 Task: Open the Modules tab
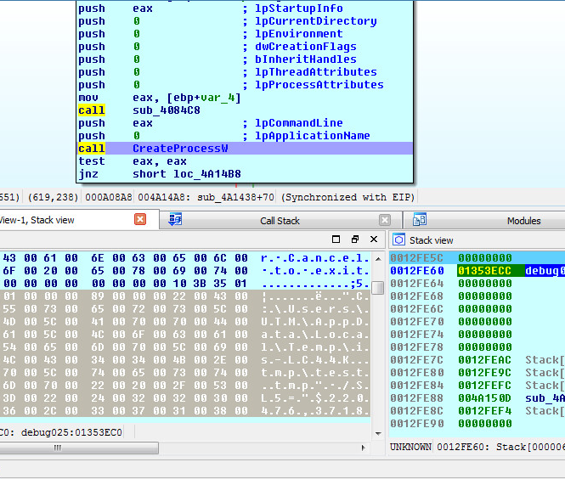[523, 221]
